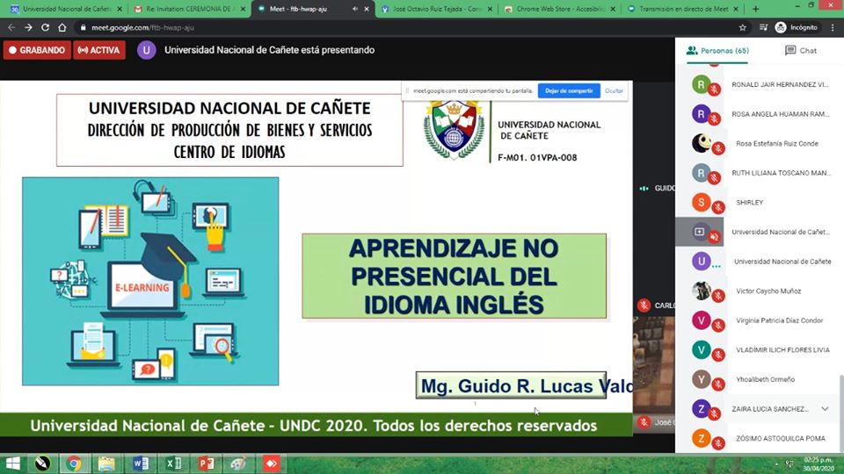844x474 pixels.
Task: Open Word from the taskbar
Action: [x=140, y=463]
